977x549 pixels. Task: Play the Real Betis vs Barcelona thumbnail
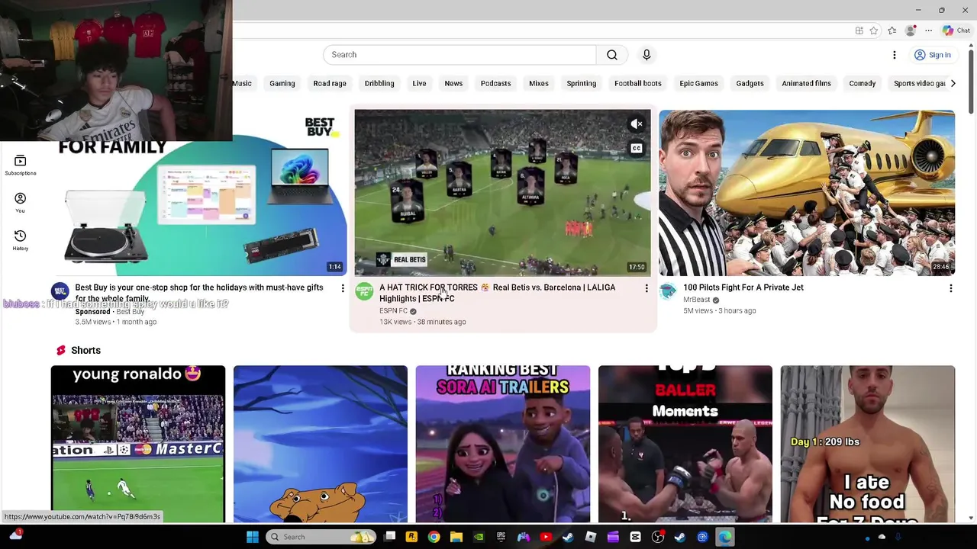[x=502, y=193]
